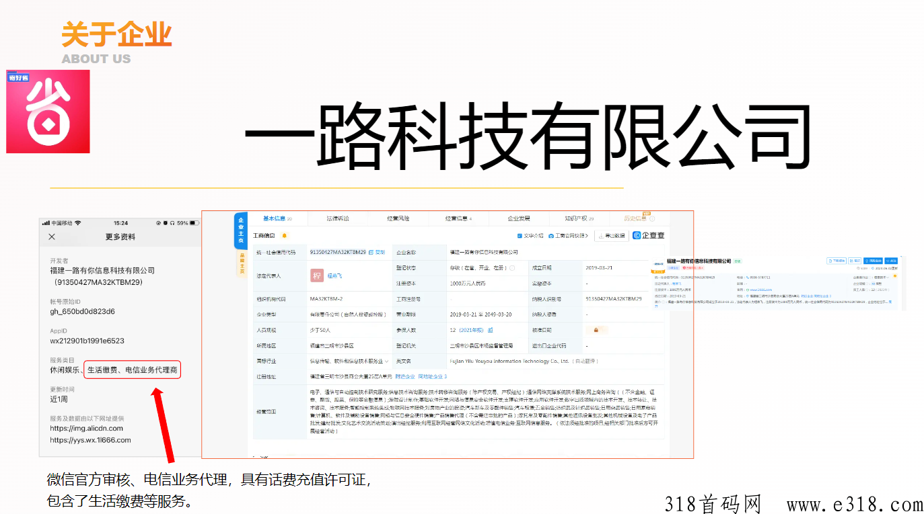Click the 自动翻译 label beside English name
Viewport: 924px width, 514px height.
point(585,361)
